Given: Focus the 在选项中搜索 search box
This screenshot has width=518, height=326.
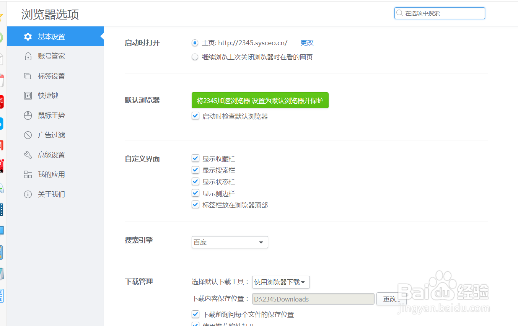Looking at the screenshot, I should 440,13.
